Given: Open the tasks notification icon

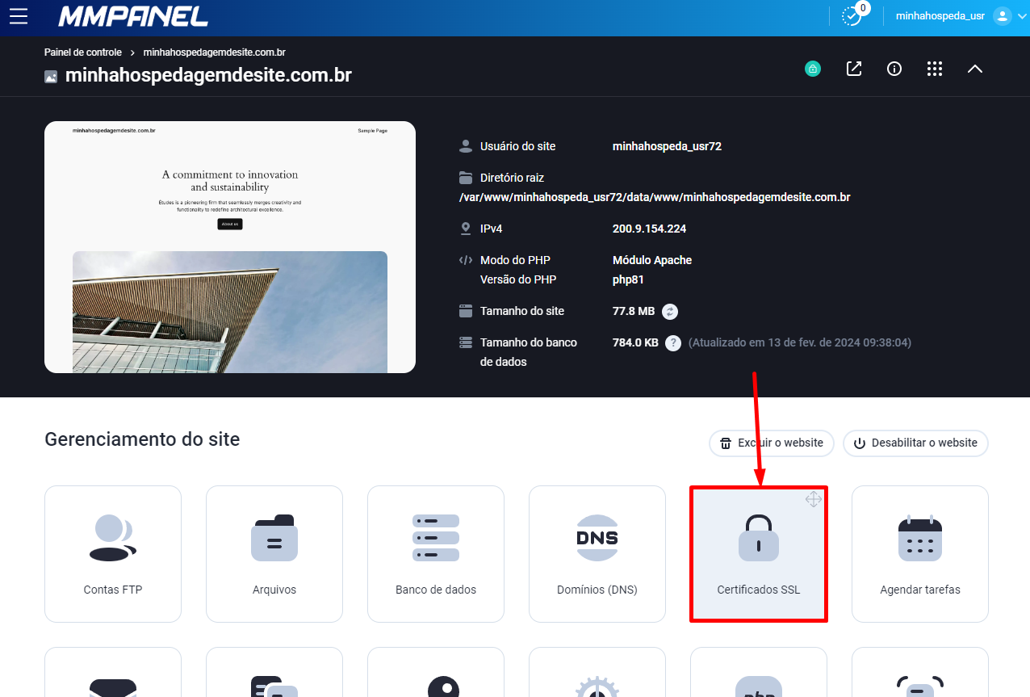Looking at the screenshot, I should pyautogui.click(x=852, y=15).
